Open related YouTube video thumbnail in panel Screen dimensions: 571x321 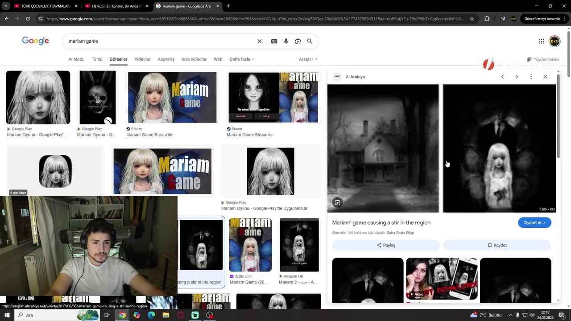[x=442, y=279]
